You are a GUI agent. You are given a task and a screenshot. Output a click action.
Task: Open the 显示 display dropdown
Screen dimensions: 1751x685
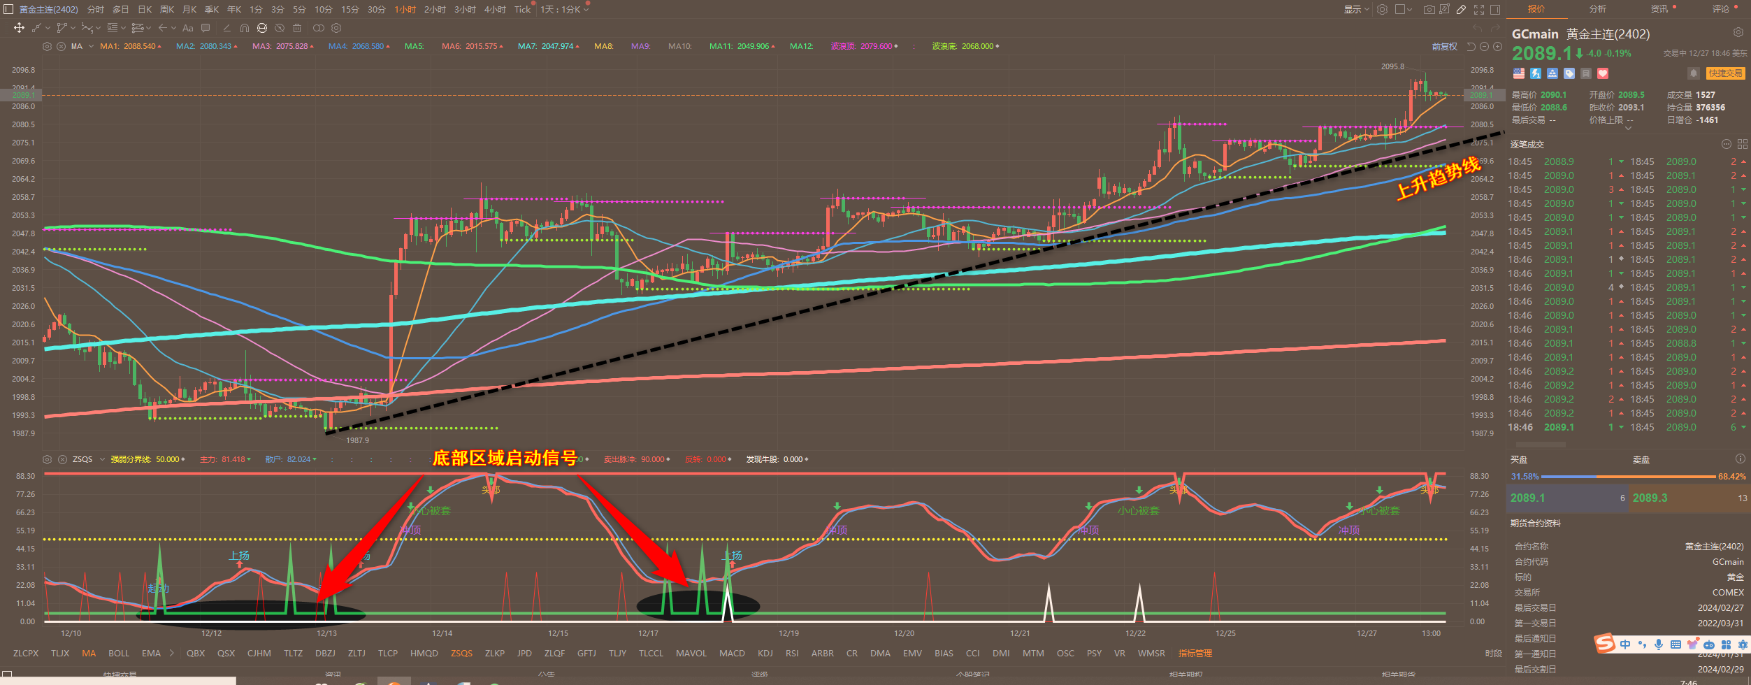coord(1356,10)
